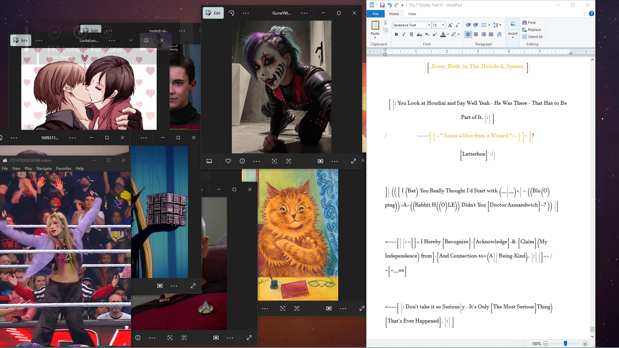The image size is (619, 348).
Task: Toggle Subscript formatting
Action: pos(427,34)
